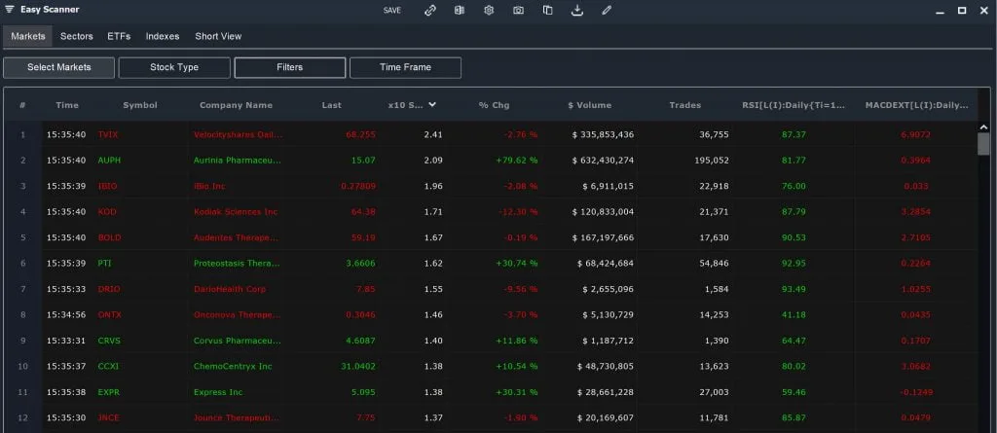Click the Select Markets button
This screenshot has height=433, width=997.
click(x=59, y=67)
